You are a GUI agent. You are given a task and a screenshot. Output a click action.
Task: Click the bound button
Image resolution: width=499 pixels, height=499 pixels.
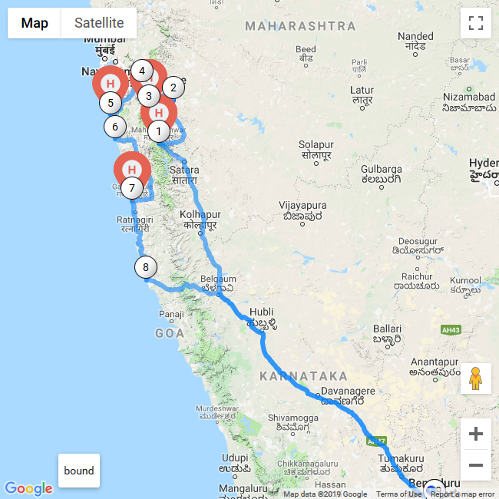[79, 471]
